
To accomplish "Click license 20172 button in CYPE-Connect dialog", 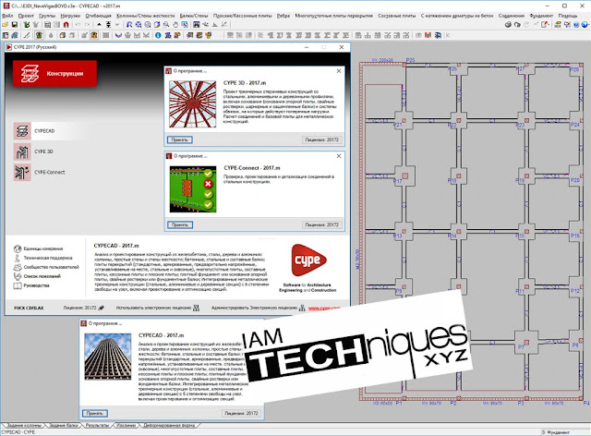I will (322, 224).
